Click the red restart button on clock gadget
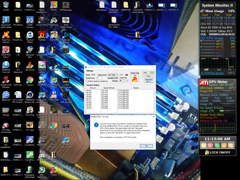Image resolution: width=240 pixels, height=180 pixels. (210, 145)
